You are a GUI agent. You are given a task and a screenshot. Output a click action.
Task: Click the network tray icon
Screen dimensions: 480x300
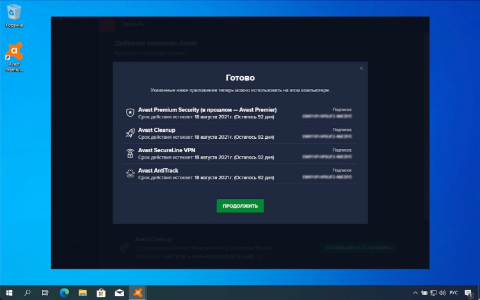click(x=433, y=293)
